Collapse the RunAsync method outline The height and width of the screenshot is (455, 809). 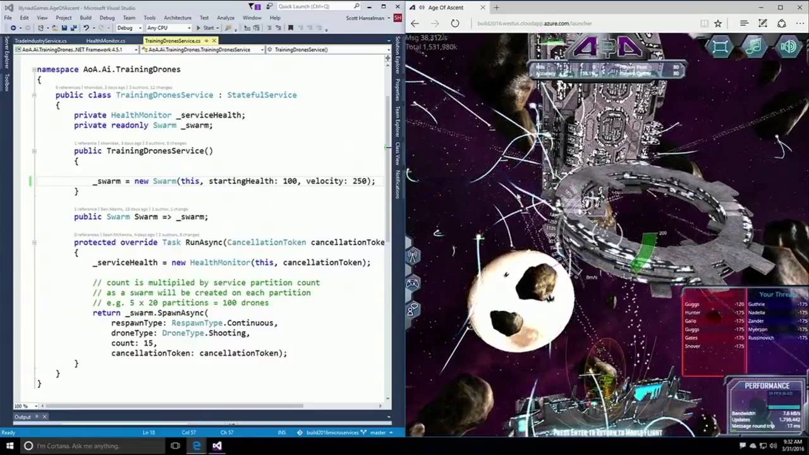click(x=34, y=242)
